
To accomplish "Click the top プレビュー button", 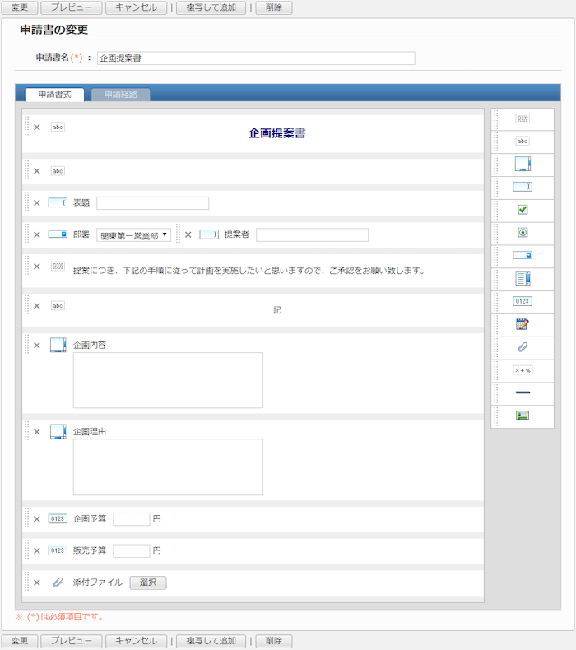I will pyautogui.click(x=72, y=7).
